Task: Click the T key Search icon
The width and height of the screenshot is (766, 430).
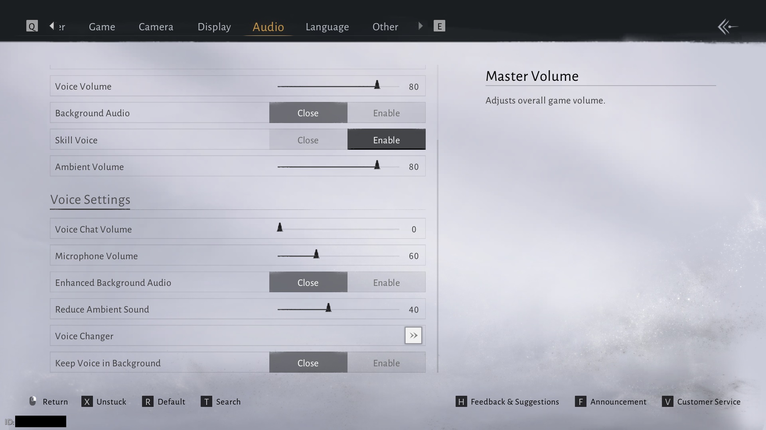Action: (206, 402)
